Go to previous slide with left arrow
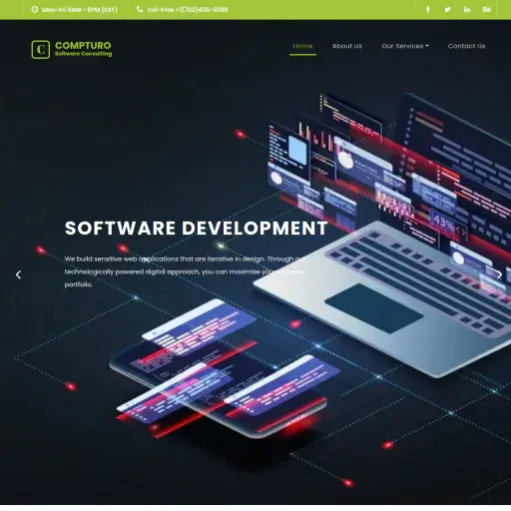The image size is (511, 511). 18,274
